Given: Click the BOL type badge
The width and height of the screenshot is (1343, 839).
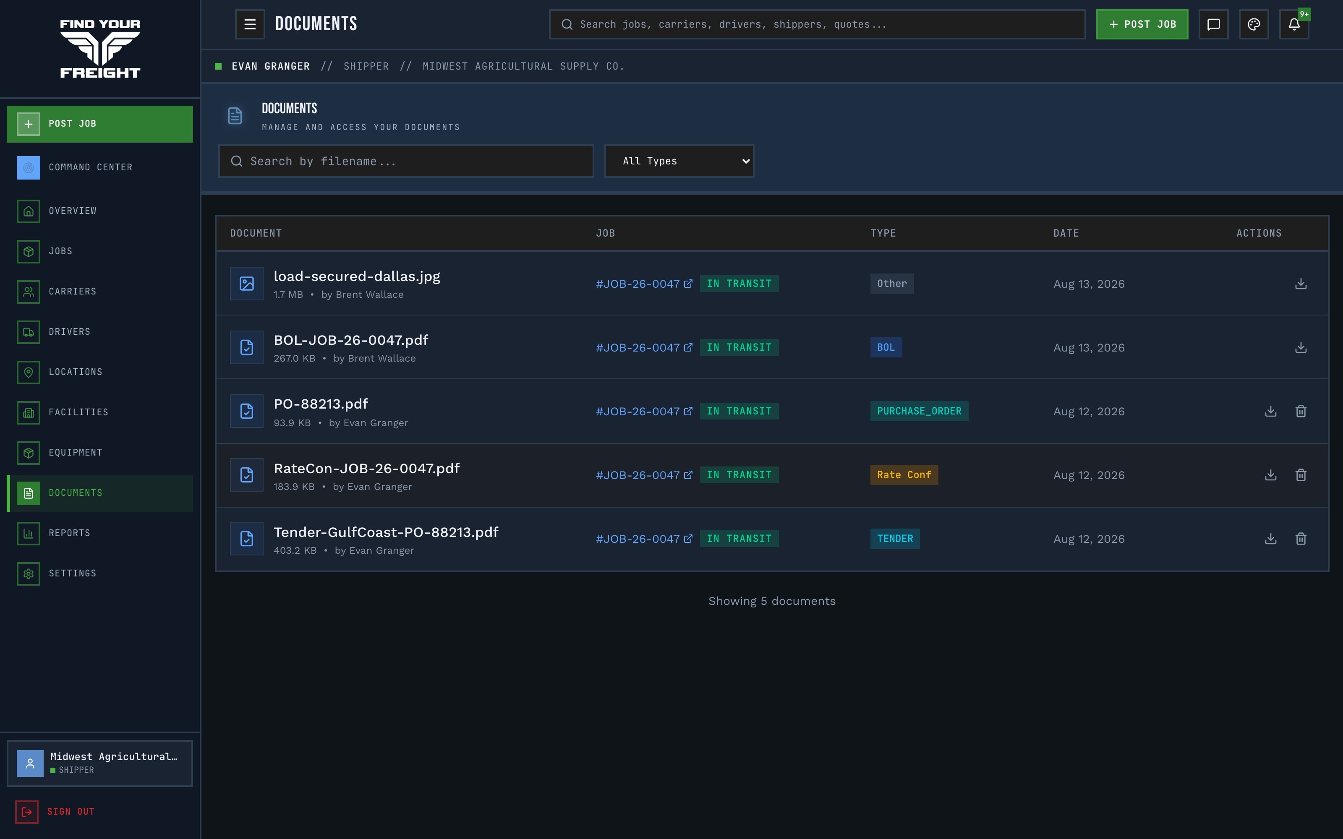Looking at the screenshot, I should tap(886, 347).
